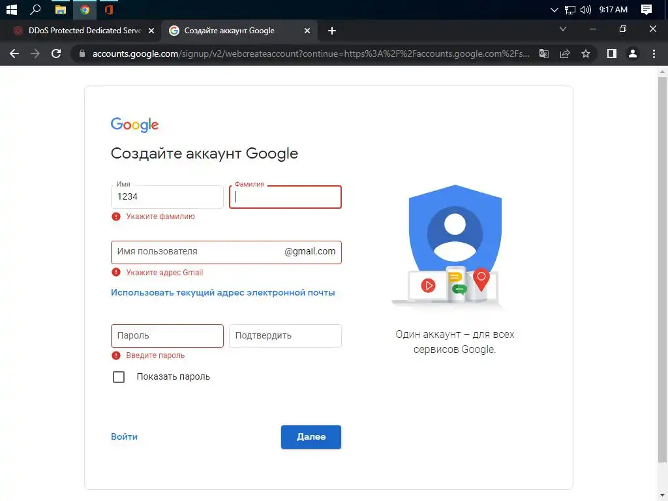Screen dimensions: 668x501
Task: Open Использовать текущий адрес электронной почты link
Action: (223, 293)
